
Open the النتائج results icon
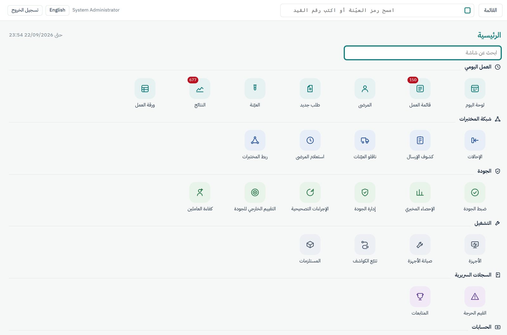click(x=200, y=89)
